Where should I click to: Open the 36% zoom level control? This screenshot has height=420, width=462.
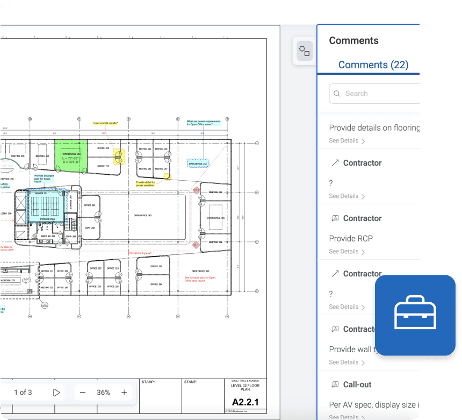[103, 392]
